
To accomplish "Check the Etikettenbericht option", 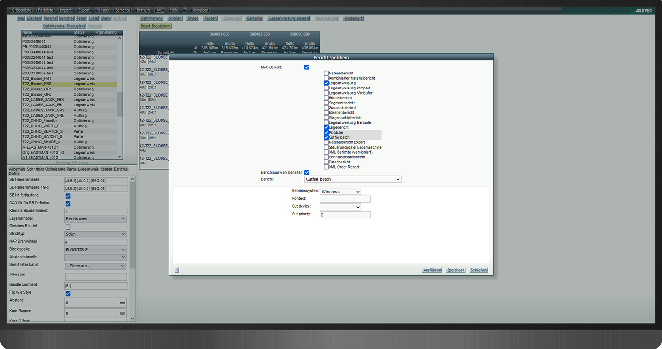I will tap(326, 112).
